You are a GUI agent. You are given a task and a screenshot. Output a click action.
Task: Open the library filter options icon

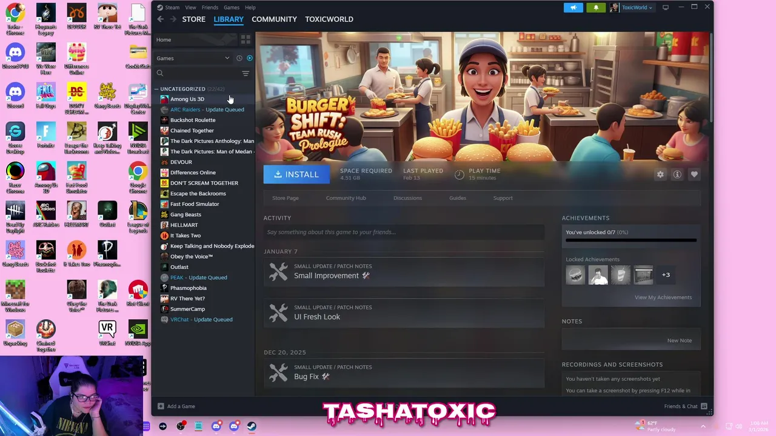coord(246,73)
